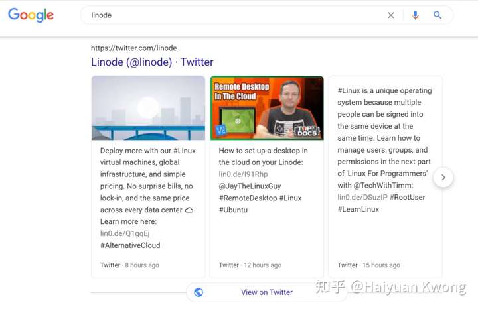Advance the tweet carousel with the right chevron
Image resolution: width=478 pixels, height=309 pixels.
[x=443, y=177]
